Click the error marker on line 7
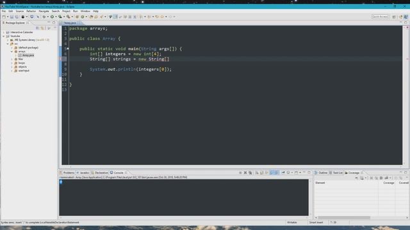The height and width of the screenshot is (230, 410). (x=60, y=59)
